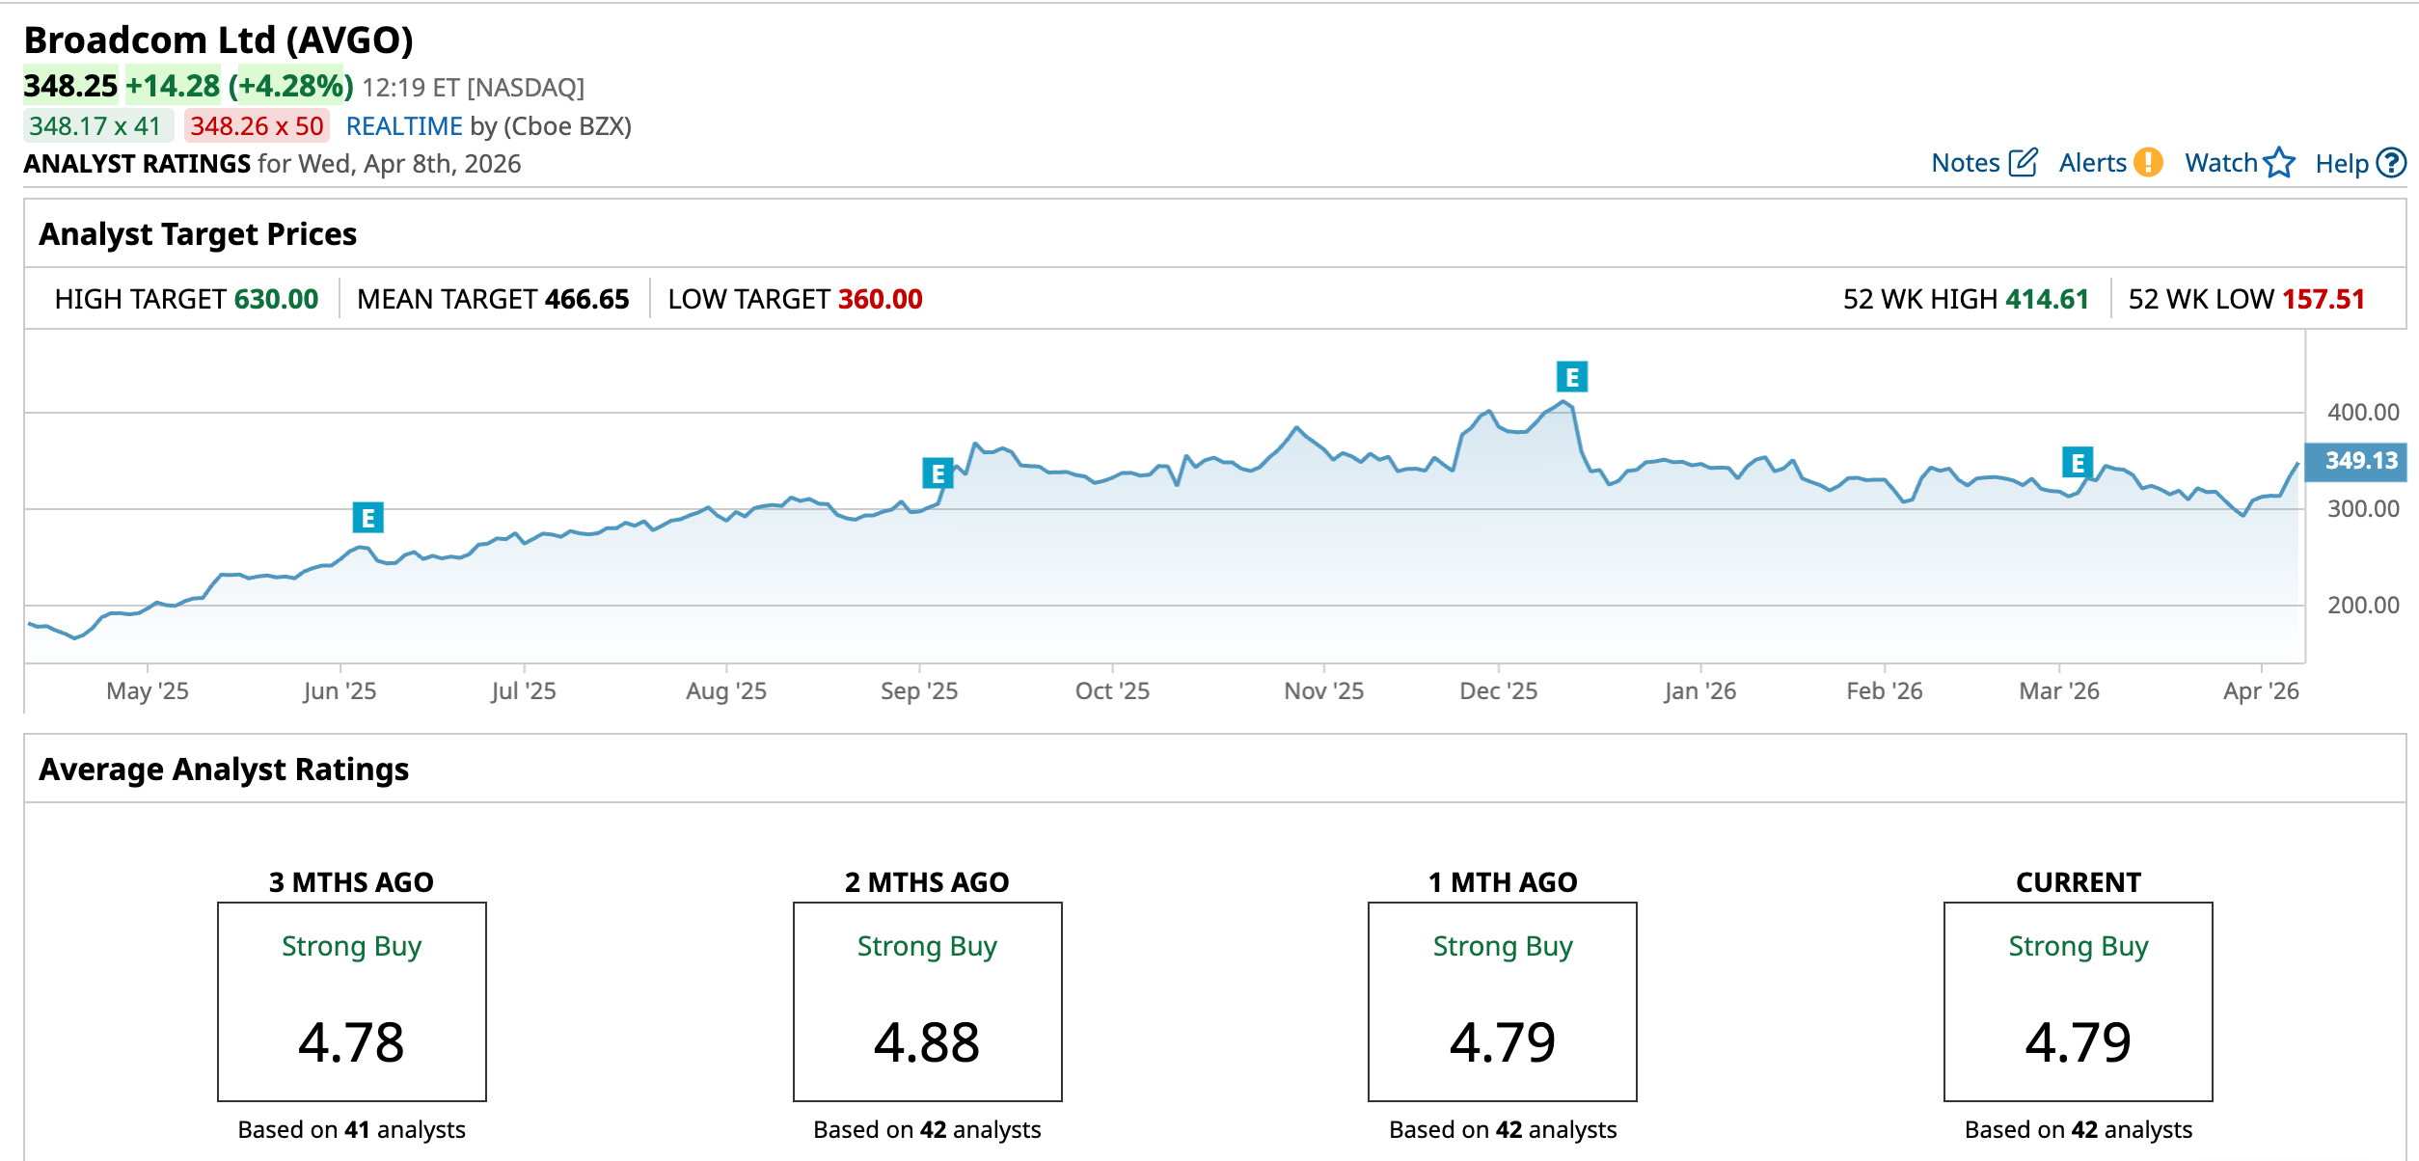Click the Watch star icon
Screen dimensions: 2419x1161
pos(2279,162)
